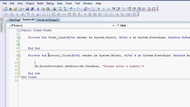The image size is (190, 107).
Task: Open the Debug menu
Action: click(50, 3)
